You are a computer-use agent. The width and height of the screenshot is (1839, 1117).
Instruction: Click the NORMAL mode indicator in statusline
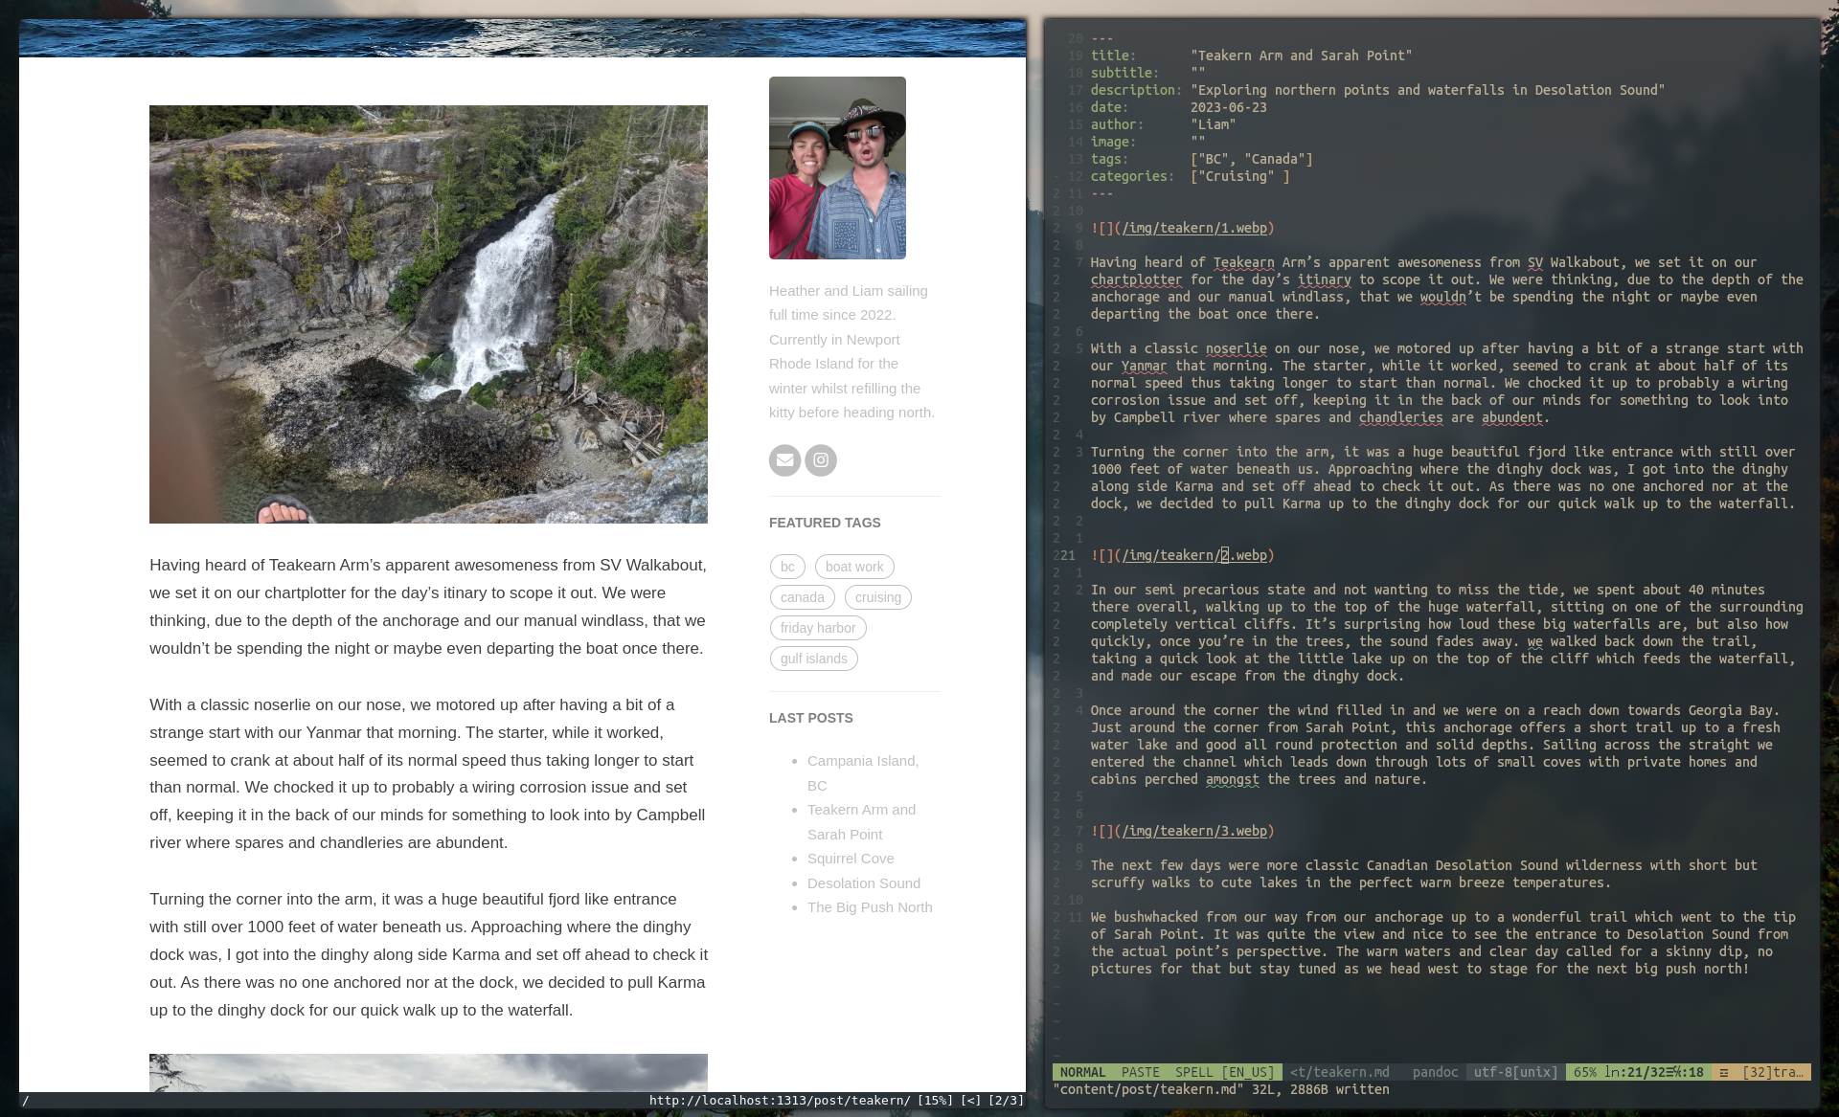(1082, 1072)
